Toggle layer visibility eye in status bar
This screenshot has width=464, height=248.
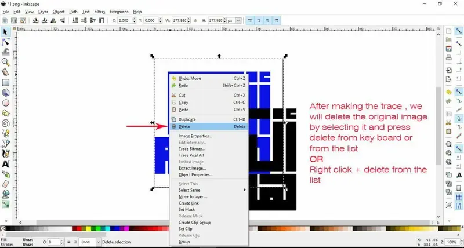(69, 242)
